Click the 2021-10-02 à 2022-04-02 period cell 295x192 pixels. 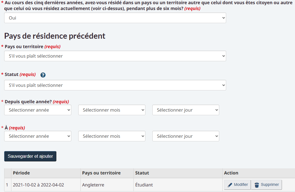pyautogui.click(x=38, y=185)
